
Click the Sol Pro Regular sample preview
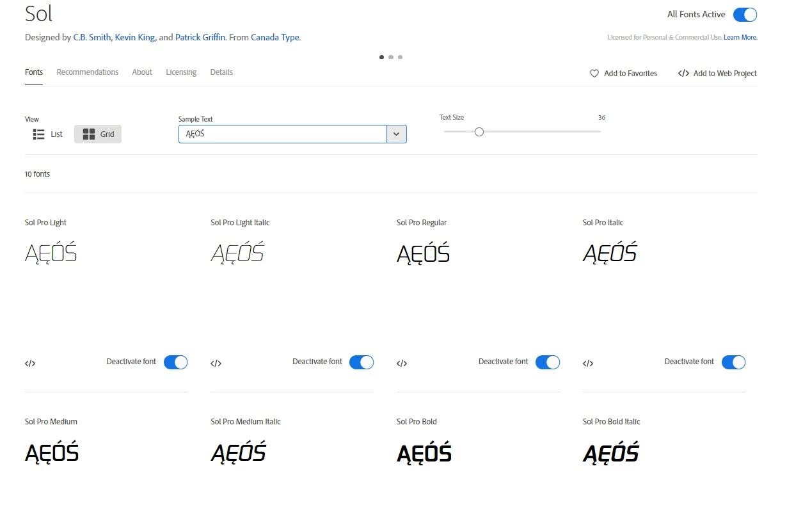pyautogui.click(x=424, y=253)
